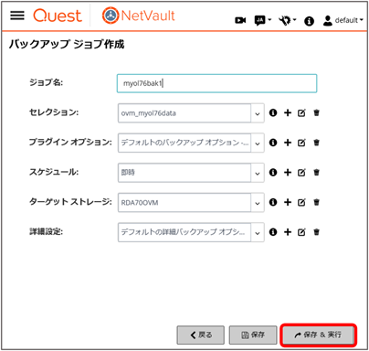
Task: Create a new target storage set
Action: pos(288,202)
